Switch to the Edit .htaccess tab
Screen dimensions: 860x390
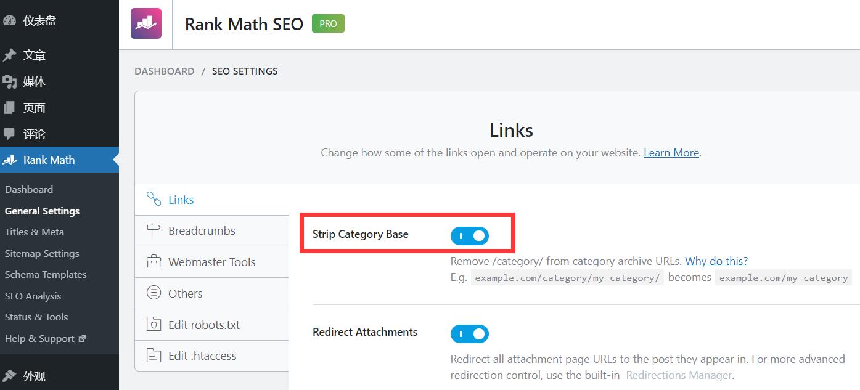202,355
